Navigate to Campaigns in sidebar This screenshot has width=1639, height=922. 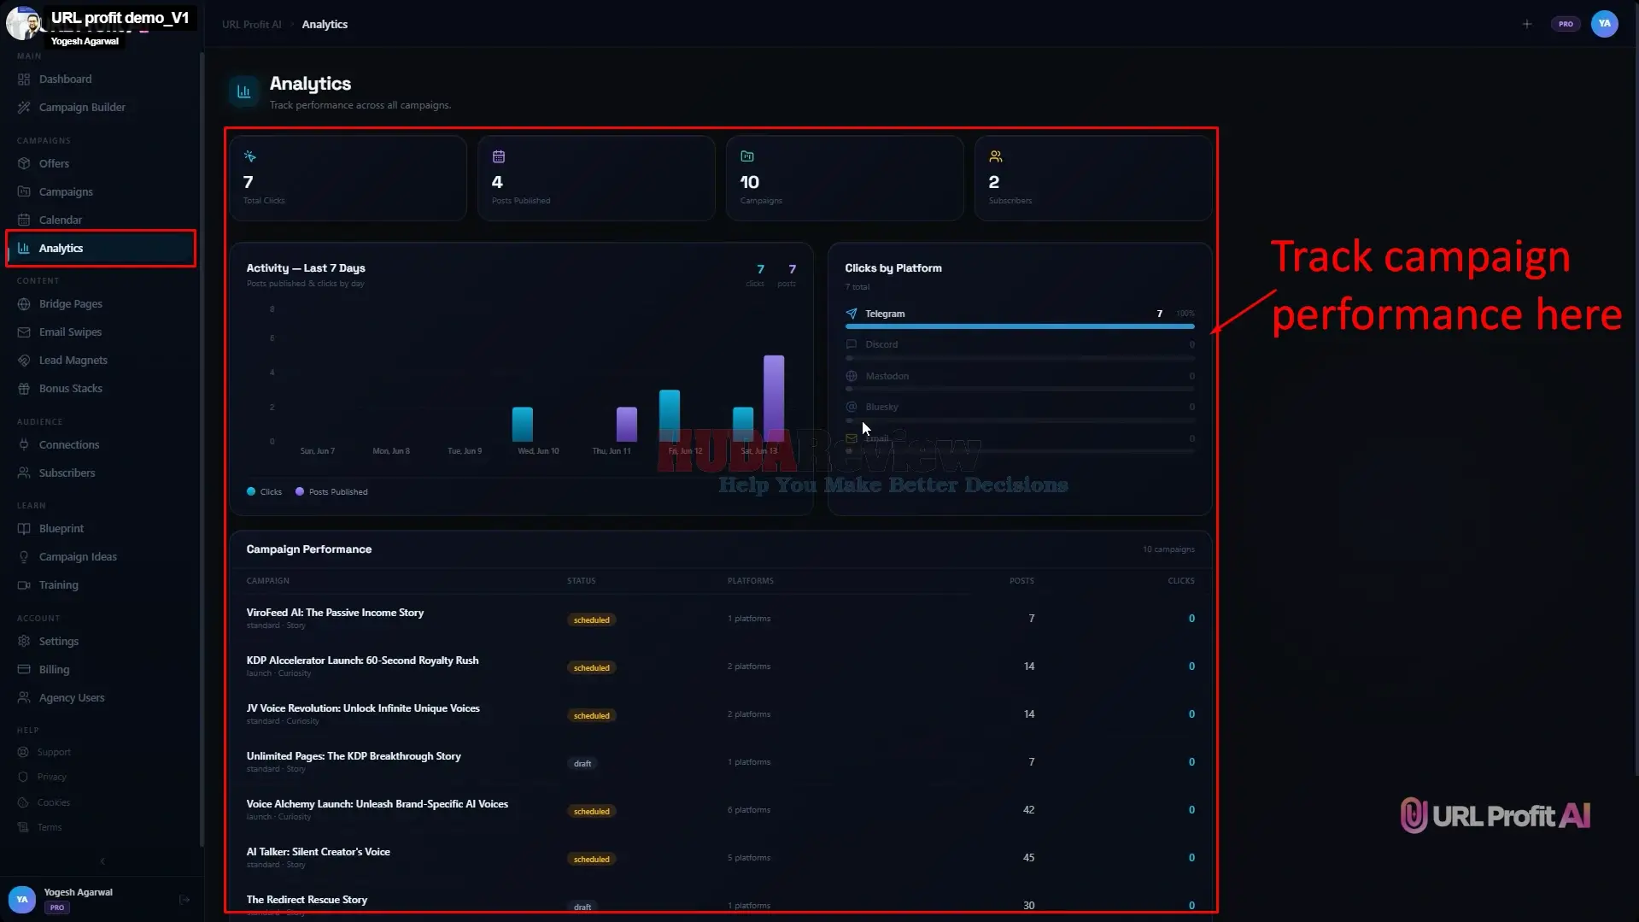tap(66, 192)
